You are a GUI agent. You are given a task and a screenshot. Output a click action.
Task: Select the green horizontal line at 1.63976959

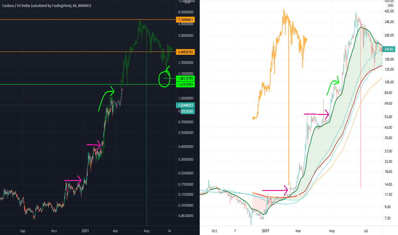pos(88,84)
